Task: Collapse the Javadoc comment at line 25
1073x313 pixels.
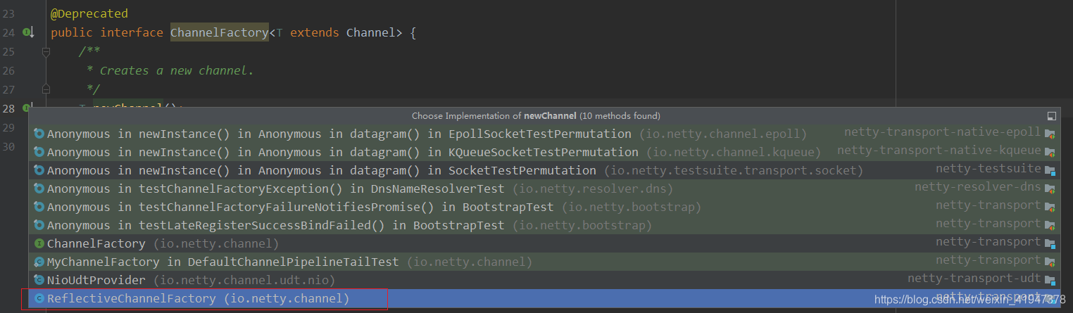Action: [x=46, y=52]
